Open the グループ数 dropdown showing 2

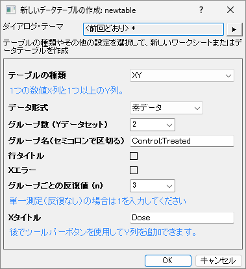[153, 125]
